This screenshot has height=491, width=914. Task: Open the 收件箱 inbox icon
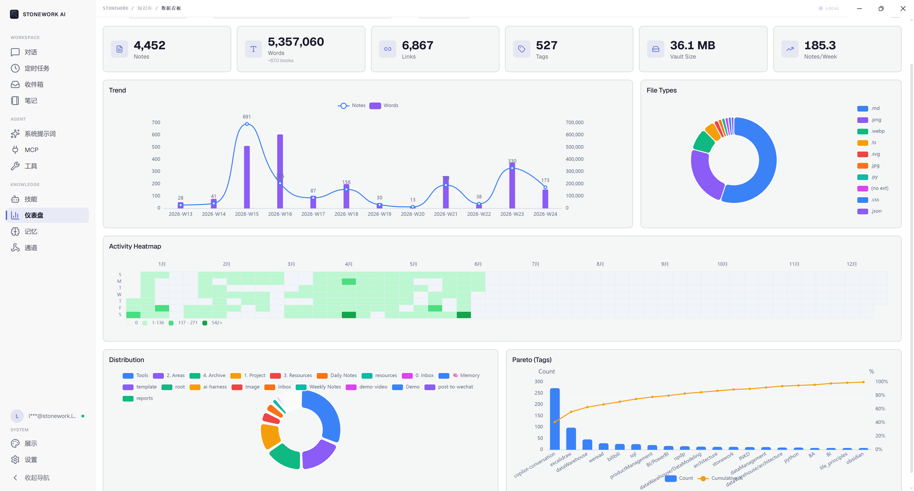click(15, 85)
